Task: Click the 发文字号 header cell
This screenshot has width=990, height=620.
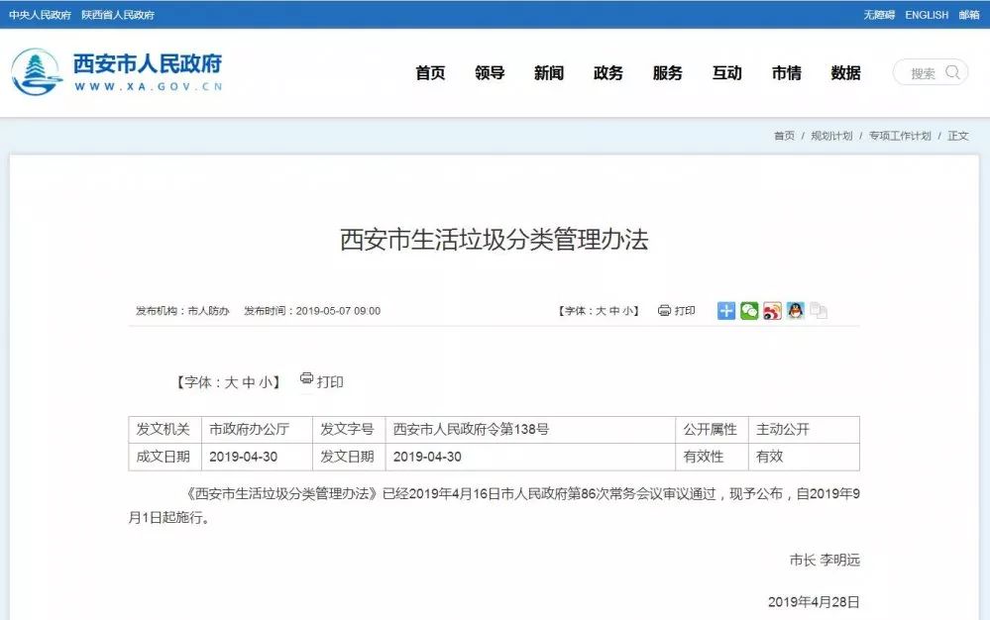Action: point(349,430)
